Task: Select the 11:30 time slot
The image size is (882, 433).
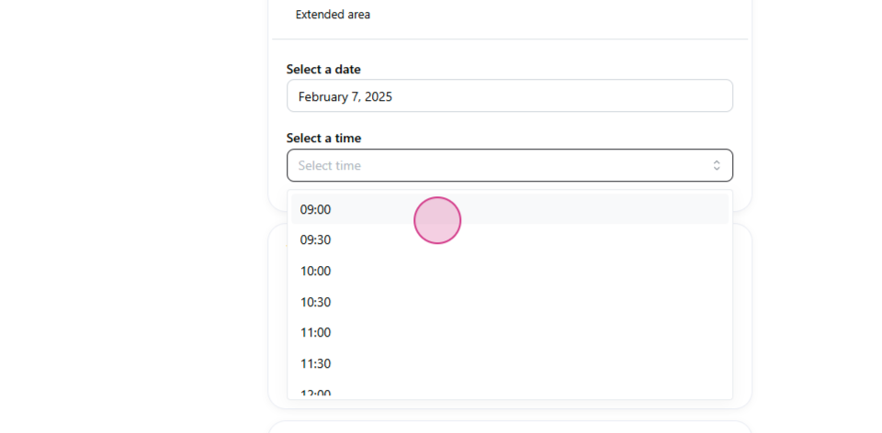Action: pyautogui.click(x=510, y=363)
